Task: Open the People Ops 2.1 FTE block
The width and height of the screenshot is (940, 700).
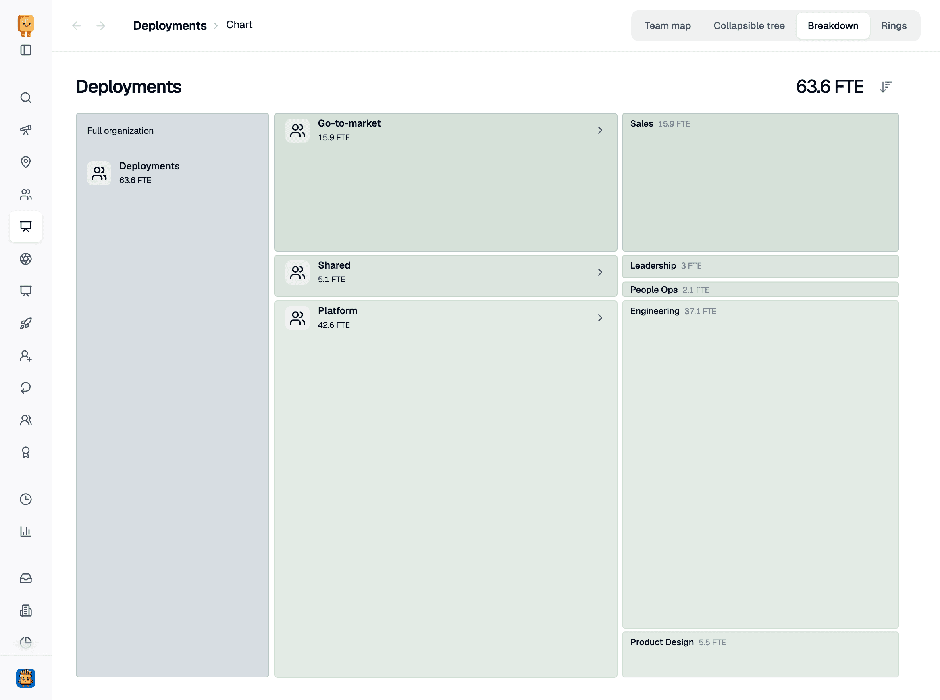Action: pos(760,290)
